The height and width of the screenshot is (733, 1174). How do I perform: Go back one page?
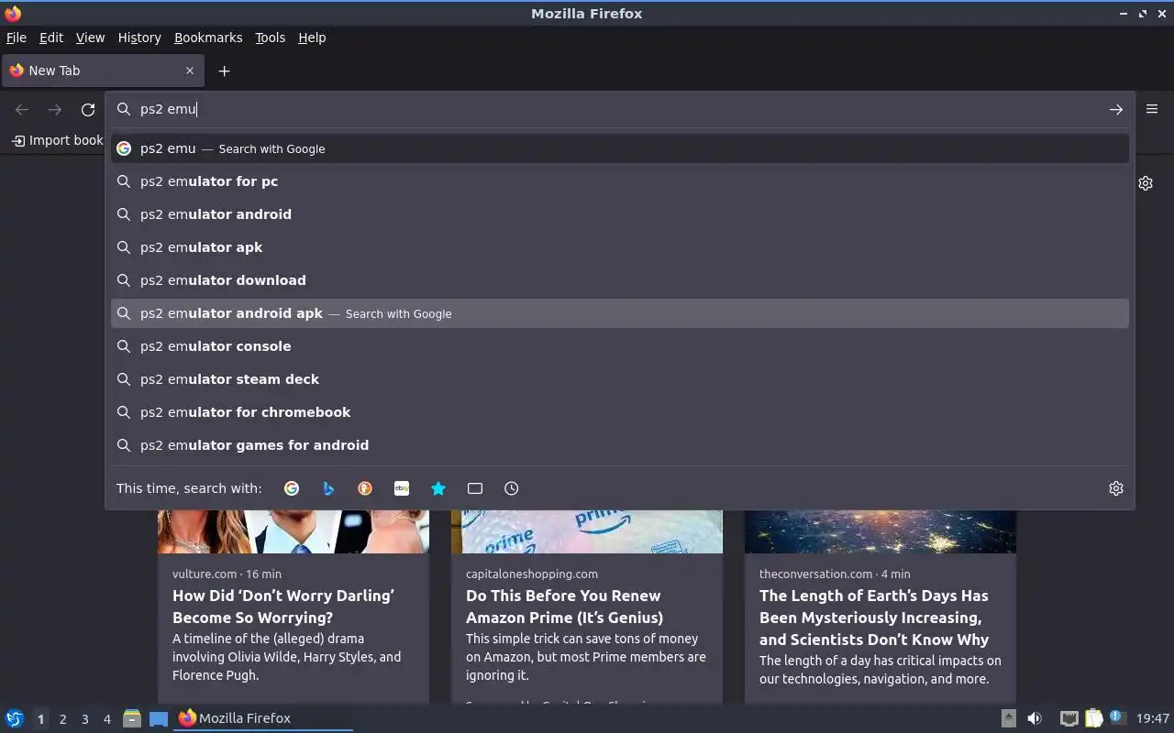22,109
